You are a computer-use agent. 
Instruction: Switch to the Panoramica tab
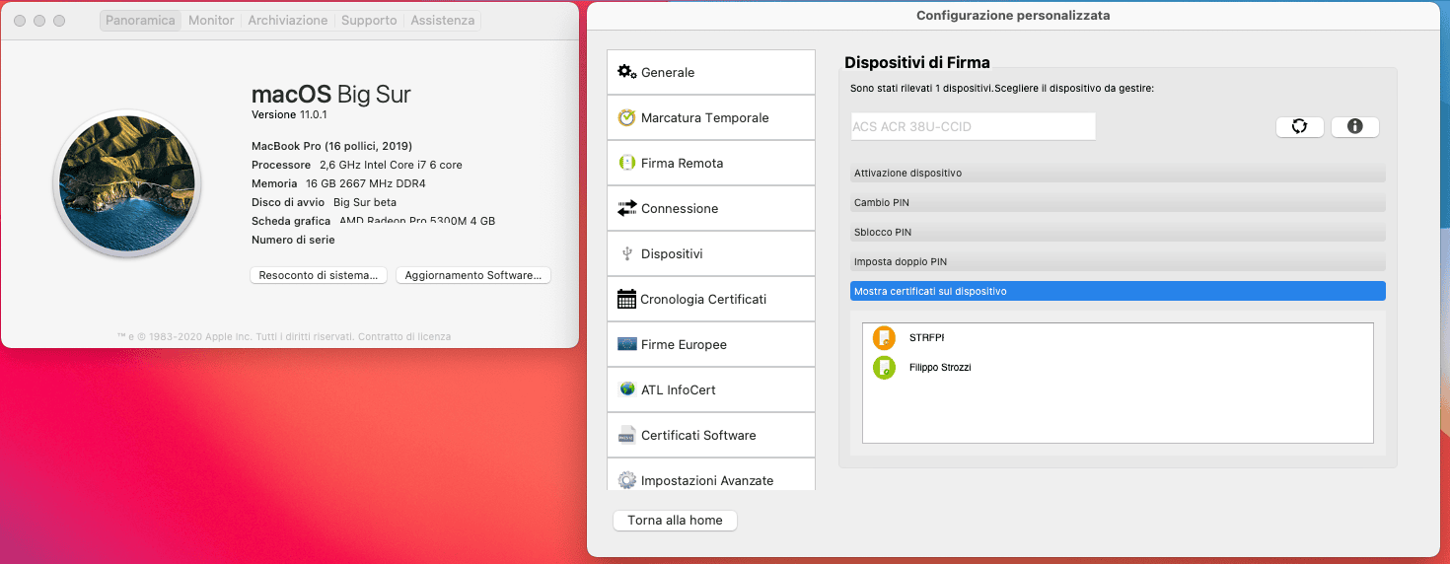point(140,20)
